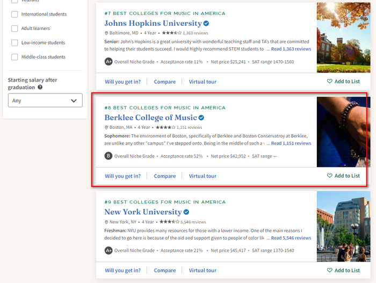Click the #7 Best Colleges for Music ranking text
376x283 pixels.
point(165,13)
